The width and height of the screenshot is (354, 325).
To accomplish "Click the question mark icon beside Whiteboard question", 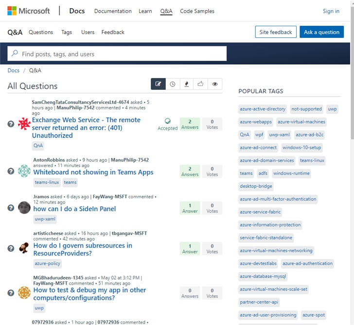I will 11,171.
